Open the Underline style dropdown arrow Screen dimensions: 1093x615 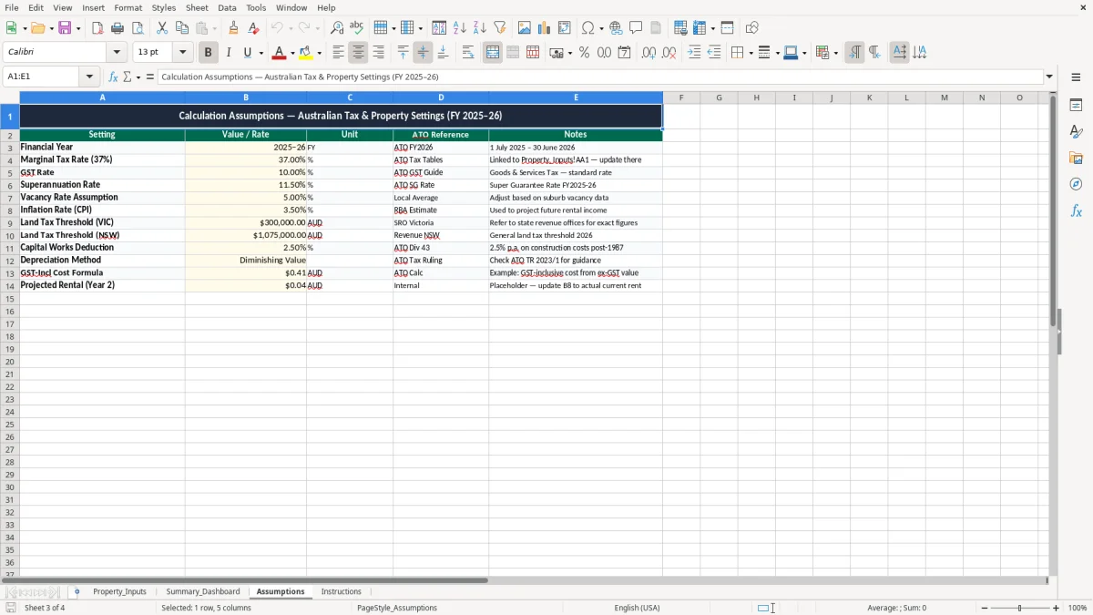(260, 53)
